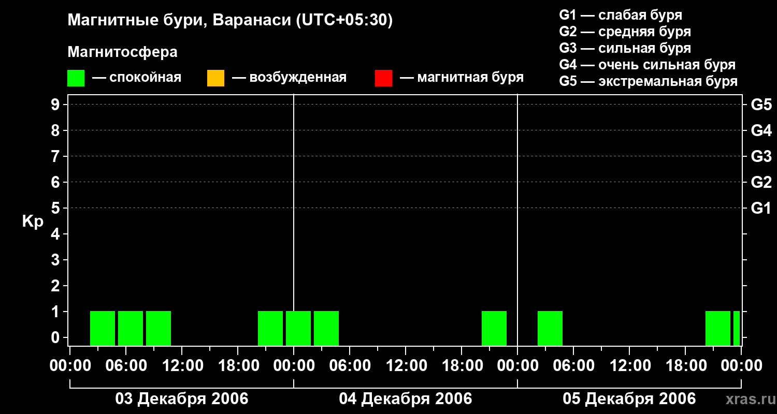Click the G4 label on the right axis
The height and width of the screenshot is (414, 777).
[761, 130]
